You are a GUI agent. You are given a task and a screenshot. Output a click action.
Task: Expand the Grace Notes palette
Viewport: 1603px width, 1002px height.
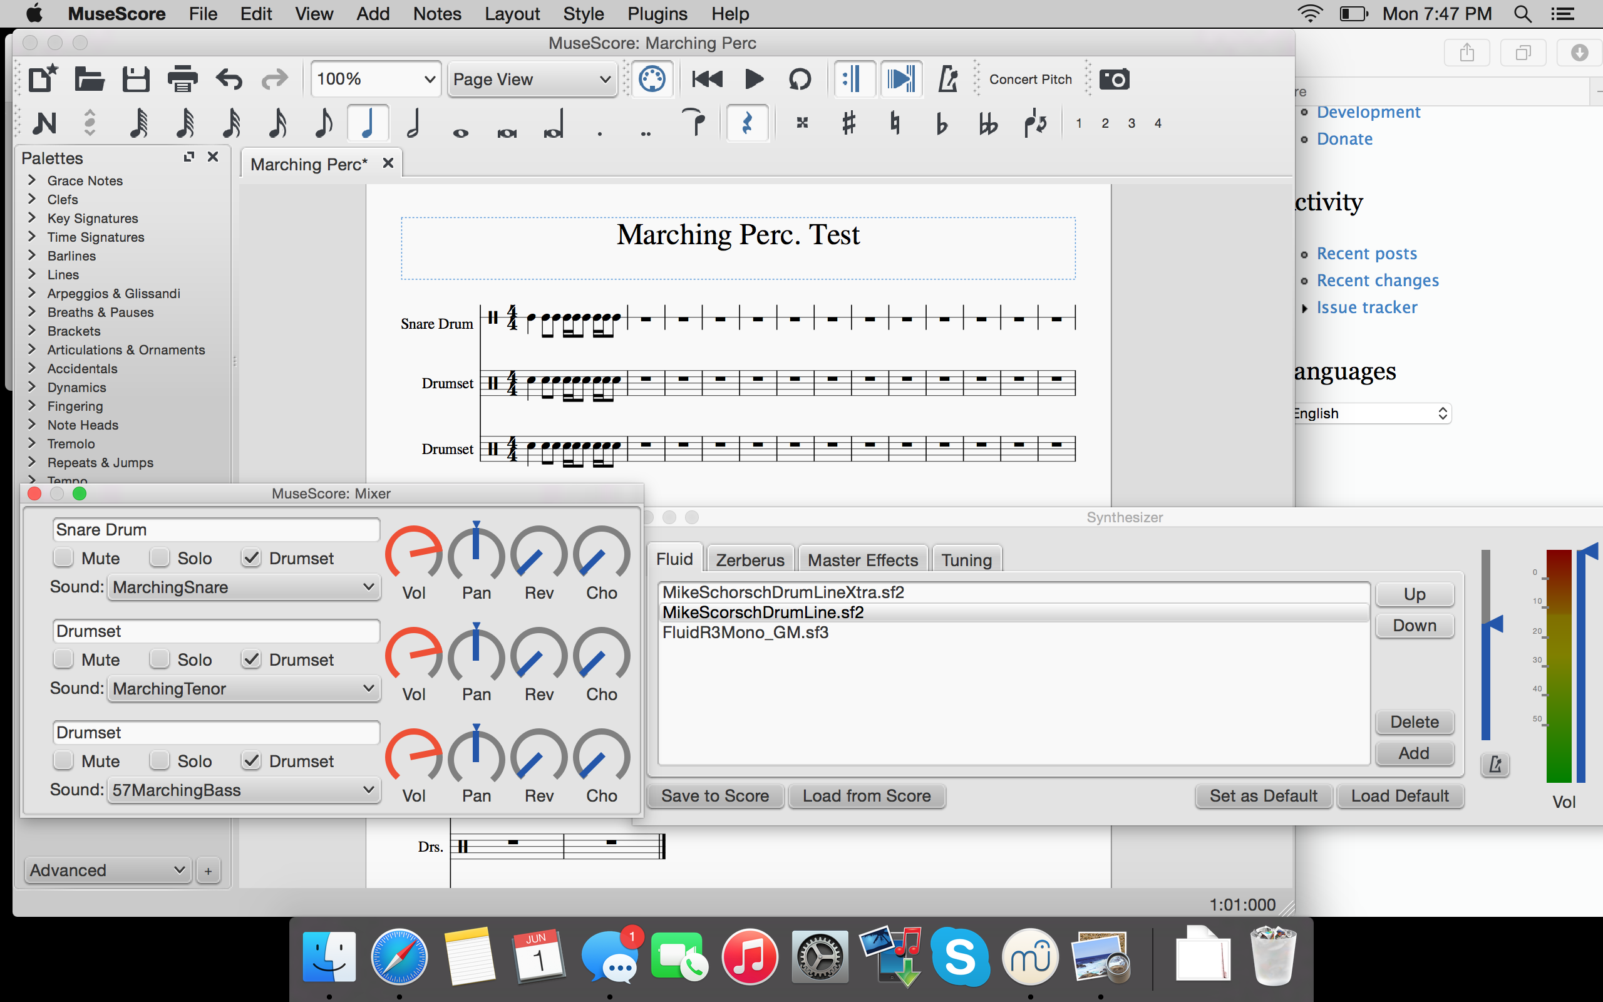(x=32, y=180)
